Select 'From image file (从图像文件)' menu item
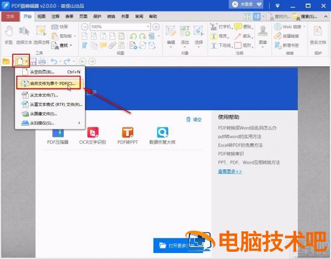Viewport: 331px width, 259px height. [50, 114]
